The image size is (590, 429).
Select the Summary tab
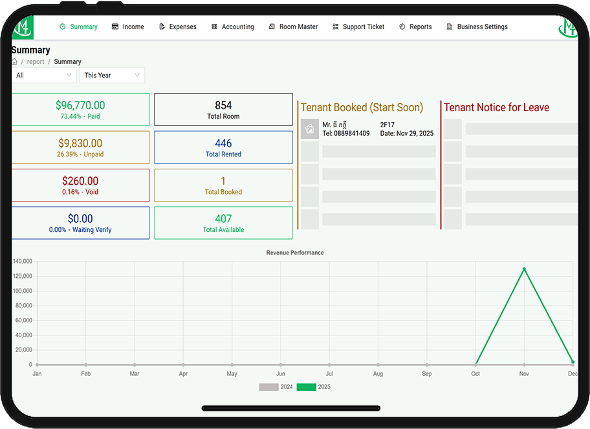tap(78, 26)
